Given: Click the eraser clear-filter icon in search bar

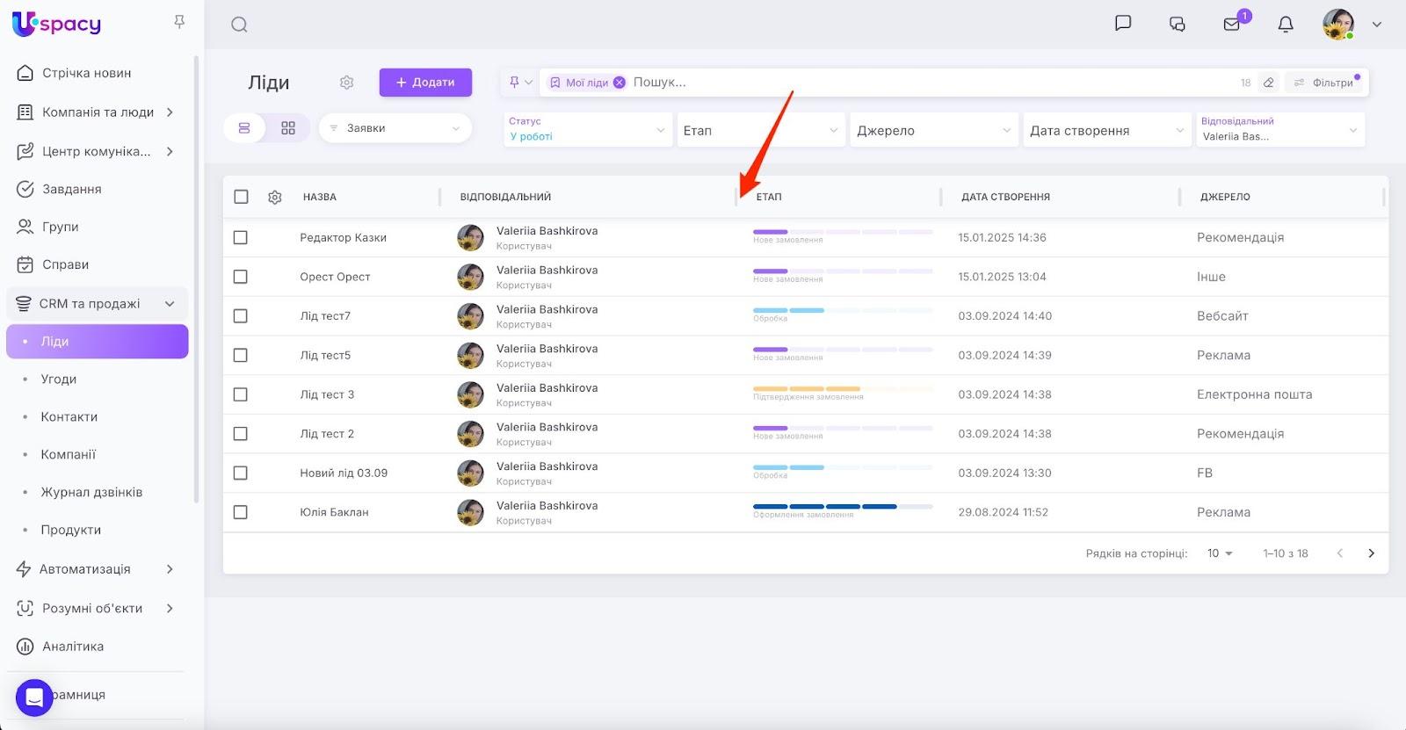Looking at the screenshot, I should click(1268, 83).
